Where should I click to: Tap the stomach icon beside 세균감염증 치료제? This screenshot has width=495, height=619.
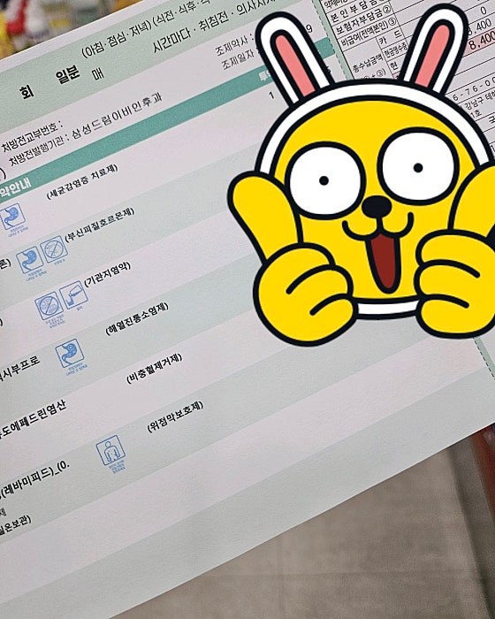coord(12,218)
